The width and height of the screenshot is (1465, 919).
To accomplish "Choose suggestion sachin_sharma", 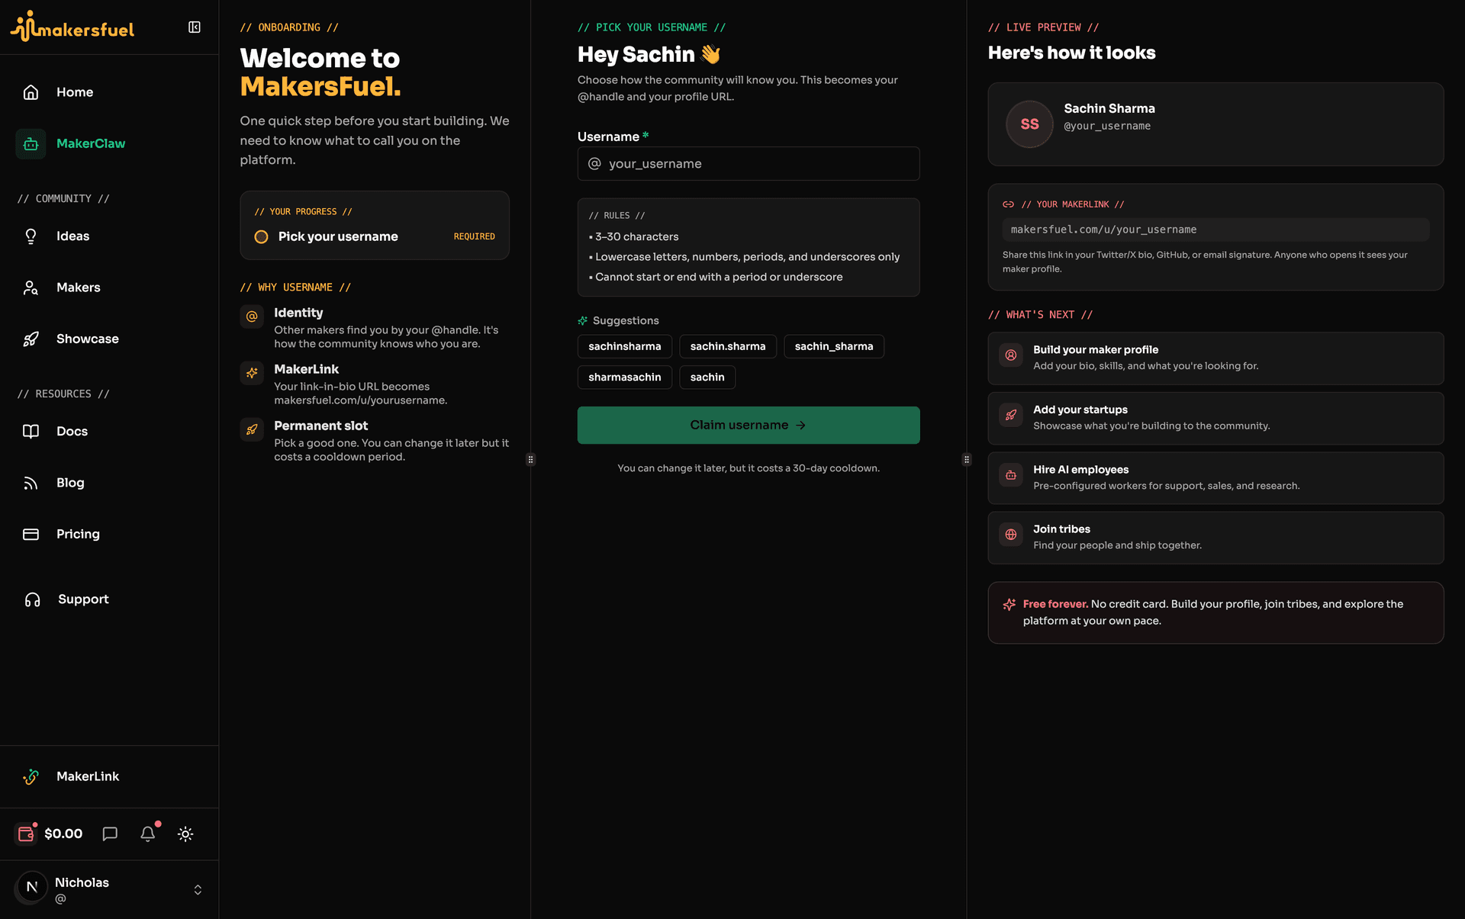I will 834,346.
